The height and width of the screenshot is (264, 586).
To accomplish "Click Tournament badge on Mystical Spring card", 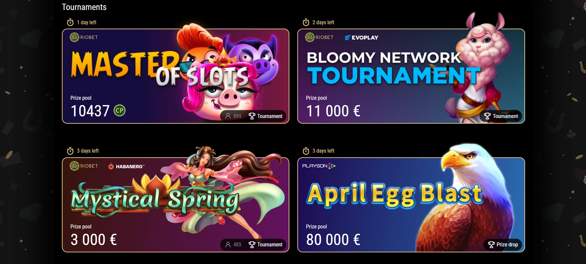I will 266,244.
